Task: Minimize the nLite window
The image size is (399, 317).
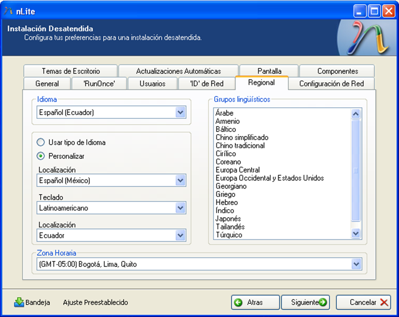Action: [360, 11]
